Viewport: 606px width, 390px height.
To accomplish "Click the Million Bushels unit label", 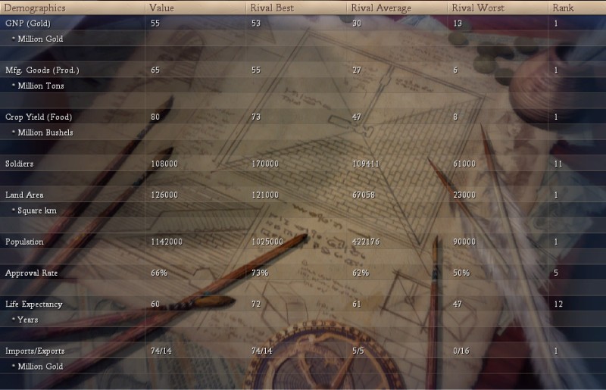I will click(44, 133).
